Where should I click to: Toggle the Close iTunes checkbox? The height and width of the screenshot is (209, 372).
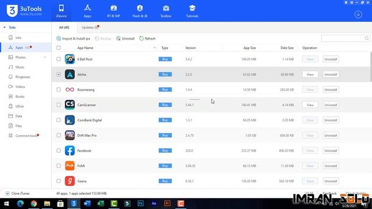tap(8, 193)
